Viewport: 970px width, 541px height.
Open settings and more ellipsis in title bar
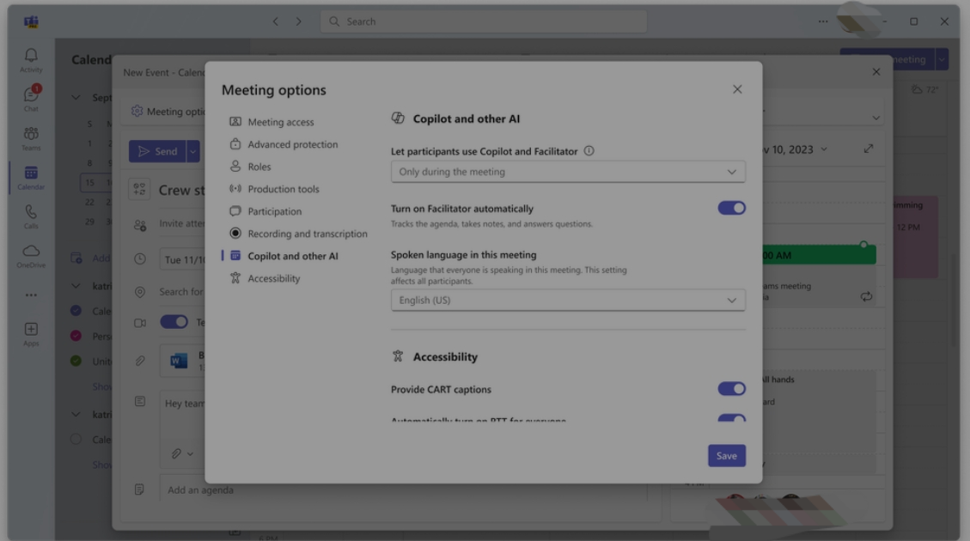pyautogui.click(x=823, y=21)
